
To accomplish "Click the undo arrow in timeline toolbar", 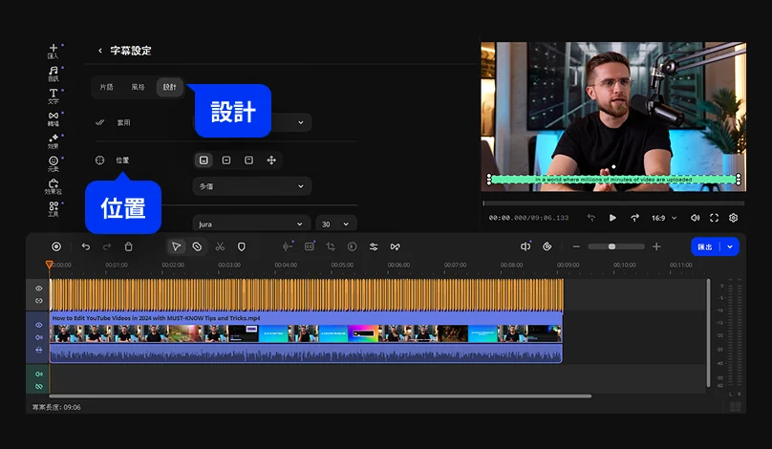I will point(85,246).
